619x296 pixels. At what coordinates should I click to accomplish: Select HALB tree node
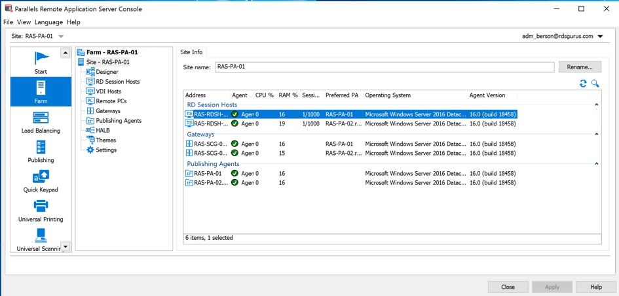[x=103, y=130]
